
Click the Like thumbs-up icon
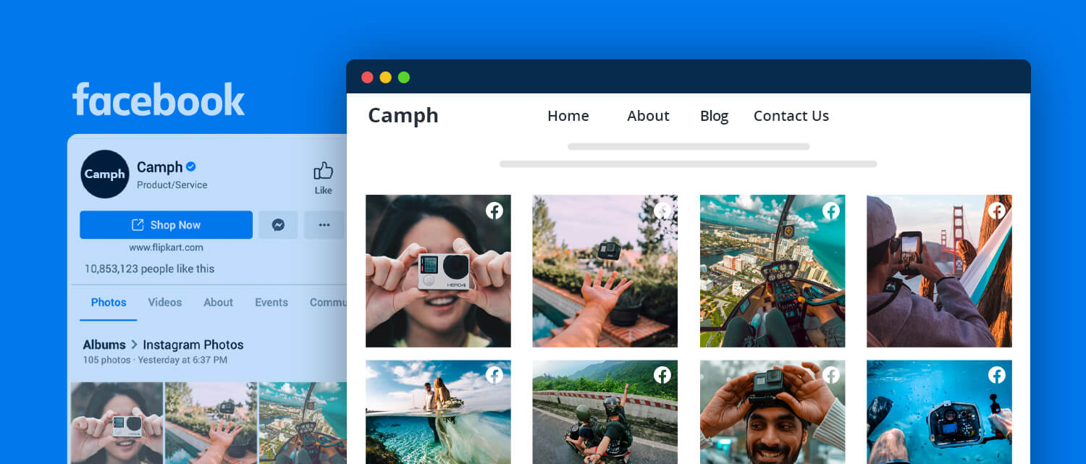323,172
